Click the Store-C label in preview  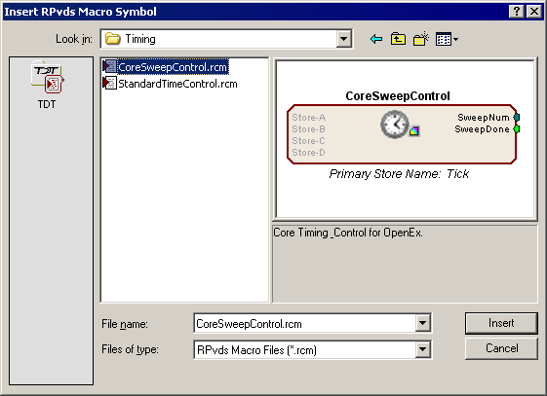[309, 141]
